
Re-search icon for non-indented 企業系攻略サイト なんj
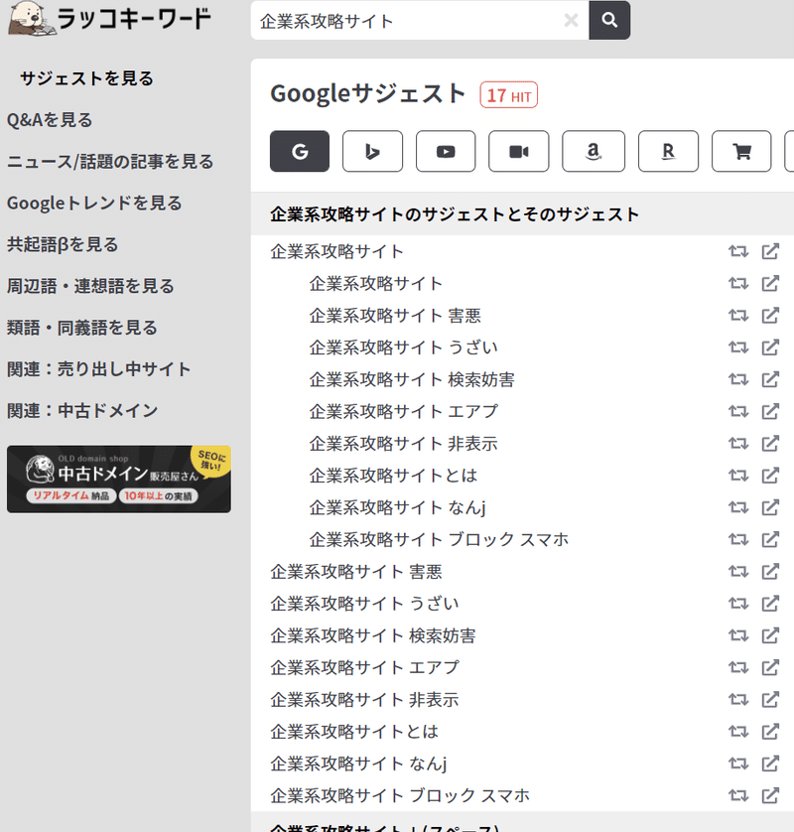(738, 763)
